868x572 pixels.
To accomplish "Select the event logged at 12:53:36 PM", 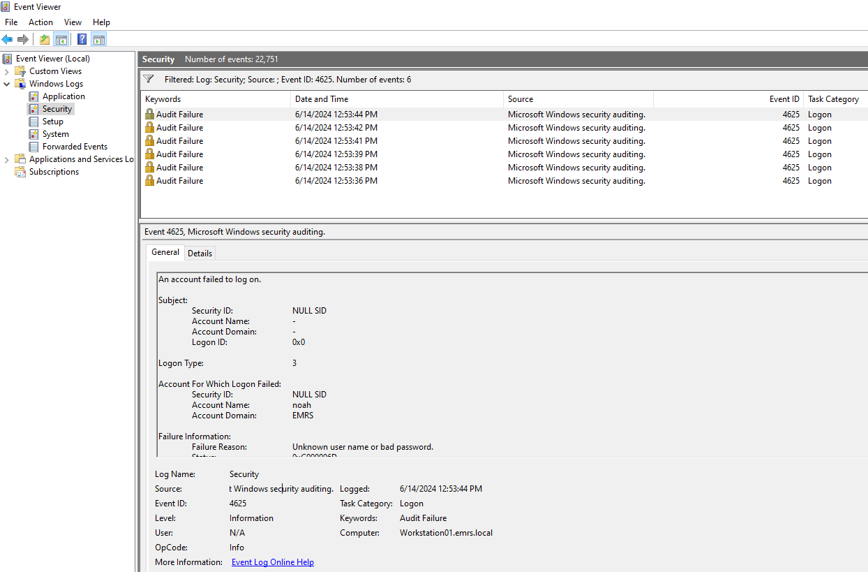I will coord(504,181).
